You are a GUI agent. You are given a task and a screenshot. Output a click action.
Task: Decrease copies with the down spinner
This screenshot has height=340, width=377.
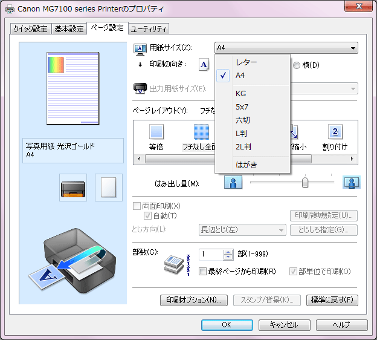(x=228, y=257)
